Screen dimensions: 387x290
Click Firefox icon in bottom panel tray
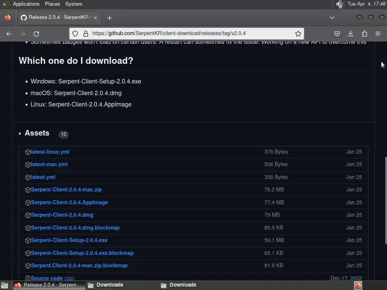point(358,285)
